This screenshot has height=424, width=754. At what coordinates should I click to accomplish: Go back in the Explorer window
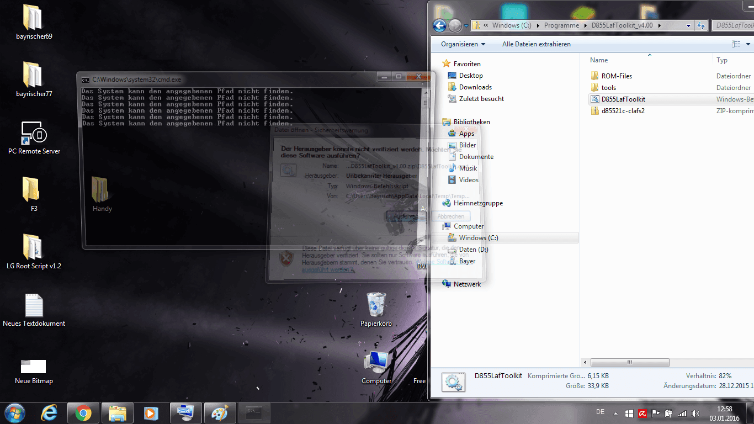439,25
